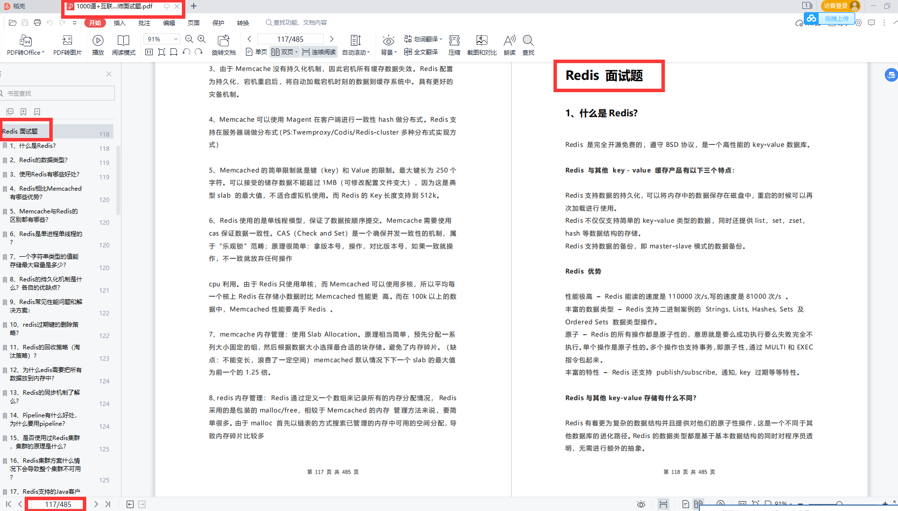Click the zoom in magnifier icon
Screen dimensions: 898x511
pos(202,39)
